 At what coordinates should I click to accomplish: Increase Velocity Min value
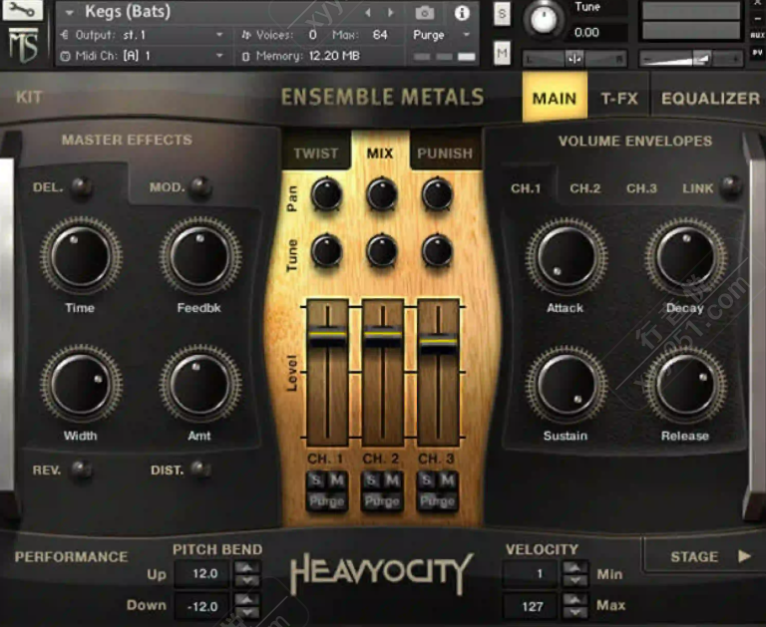click(x=574, y=567)
